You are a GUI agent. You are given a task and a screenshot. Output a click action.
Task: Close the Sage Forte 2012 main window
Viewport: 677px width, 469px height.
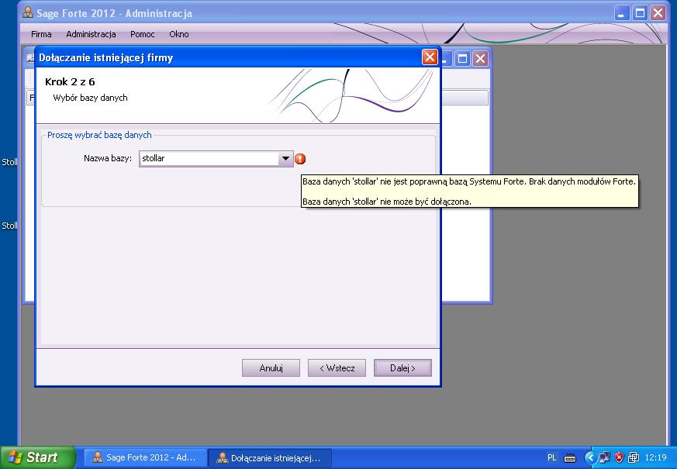658,13
